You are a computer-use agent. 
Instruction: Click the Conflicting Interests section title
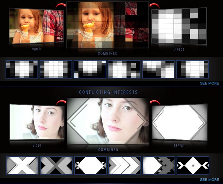click(x=108, y=93)
